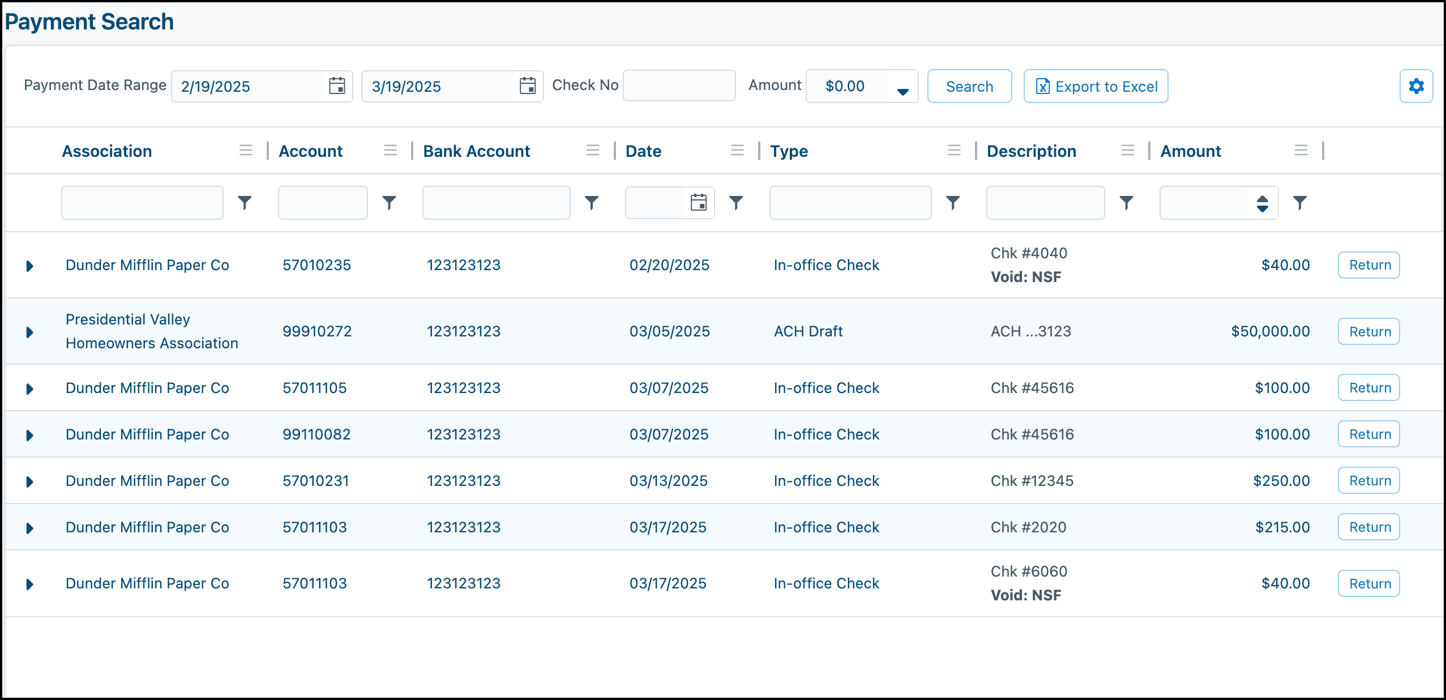Expand the Chk #2020 payment row
Viewport: 1446px width, 700px height.
29,528
